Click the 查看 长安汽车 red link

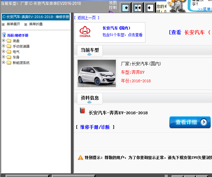(x=190, y=32)
